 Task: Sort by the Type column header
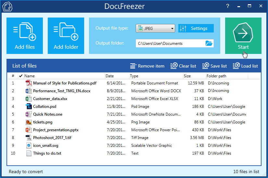click(156, 76)
